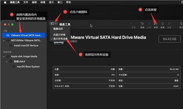
Task: Open the 文件 menu
Action: pyautogui.click(x=26, y=2)
